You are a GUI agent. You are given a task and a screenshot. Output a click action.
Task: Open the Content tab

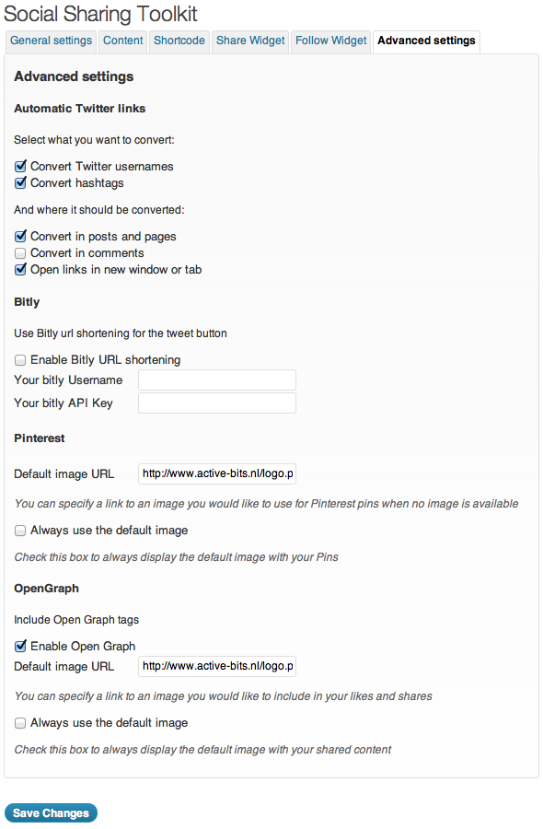coord(122,41)
